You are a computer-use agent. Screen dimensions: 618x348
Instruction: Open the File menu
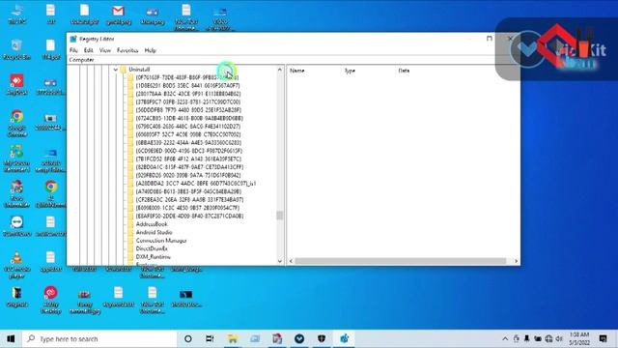click(x=73, y=50)
